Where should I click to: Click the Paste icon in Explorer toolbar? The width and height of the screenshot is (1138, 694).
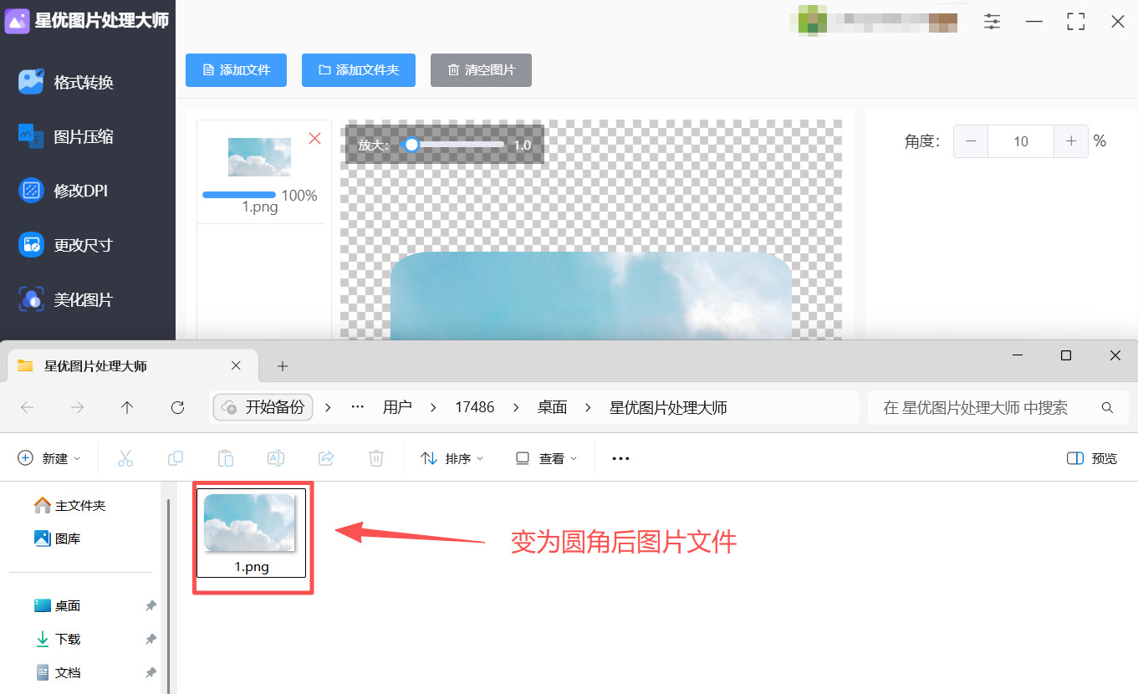226,458
